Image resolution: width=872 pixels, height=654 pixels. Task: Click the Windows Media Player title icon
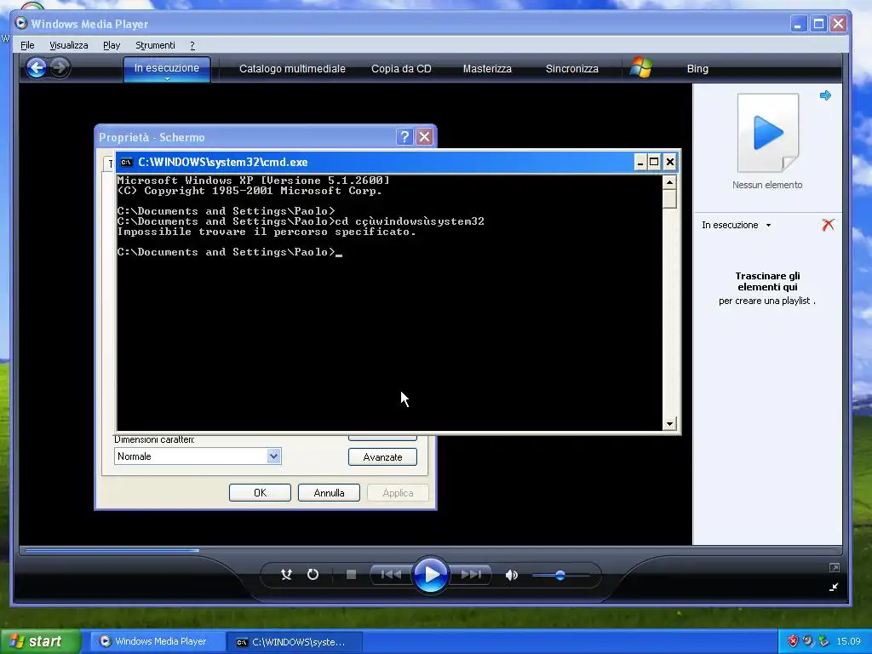click(21, 23)
